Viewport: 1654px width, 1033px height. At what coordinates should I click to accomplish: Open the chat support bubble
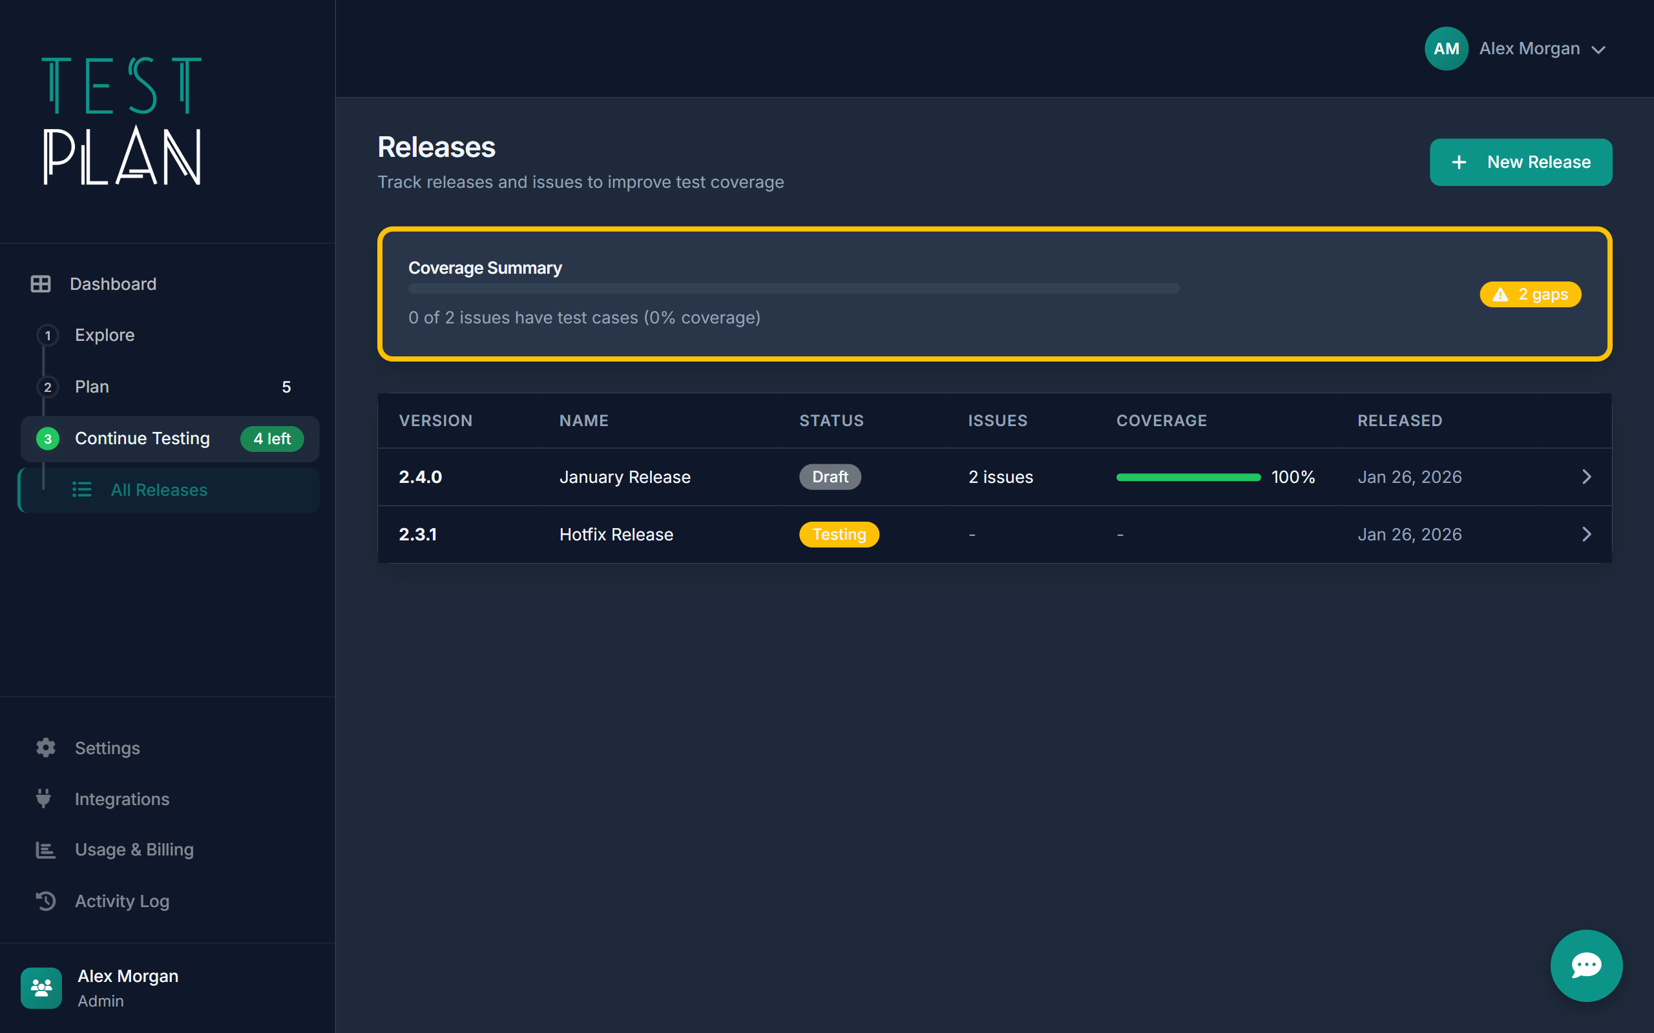(1586, 965)
